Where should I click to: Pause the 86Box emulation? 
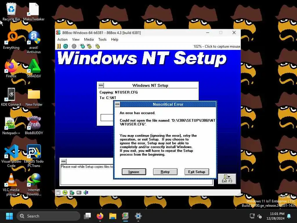tap(59, 46)
